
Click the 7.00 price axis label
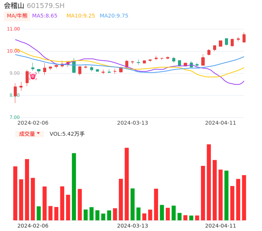point(15,117)
